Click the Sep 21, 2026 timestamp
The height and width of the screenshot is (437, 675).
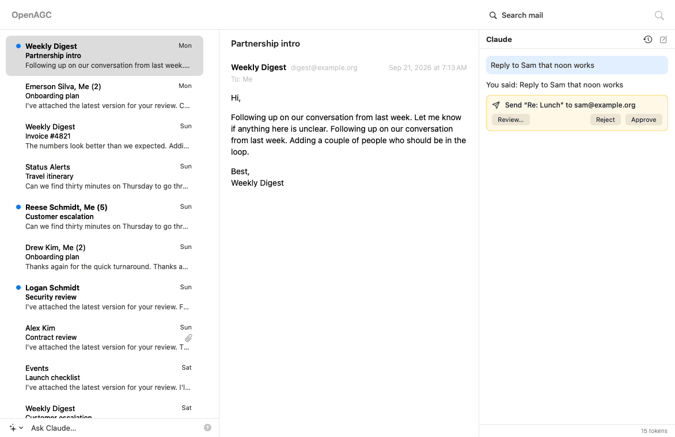pyautogui.click(x=427, y=68)
